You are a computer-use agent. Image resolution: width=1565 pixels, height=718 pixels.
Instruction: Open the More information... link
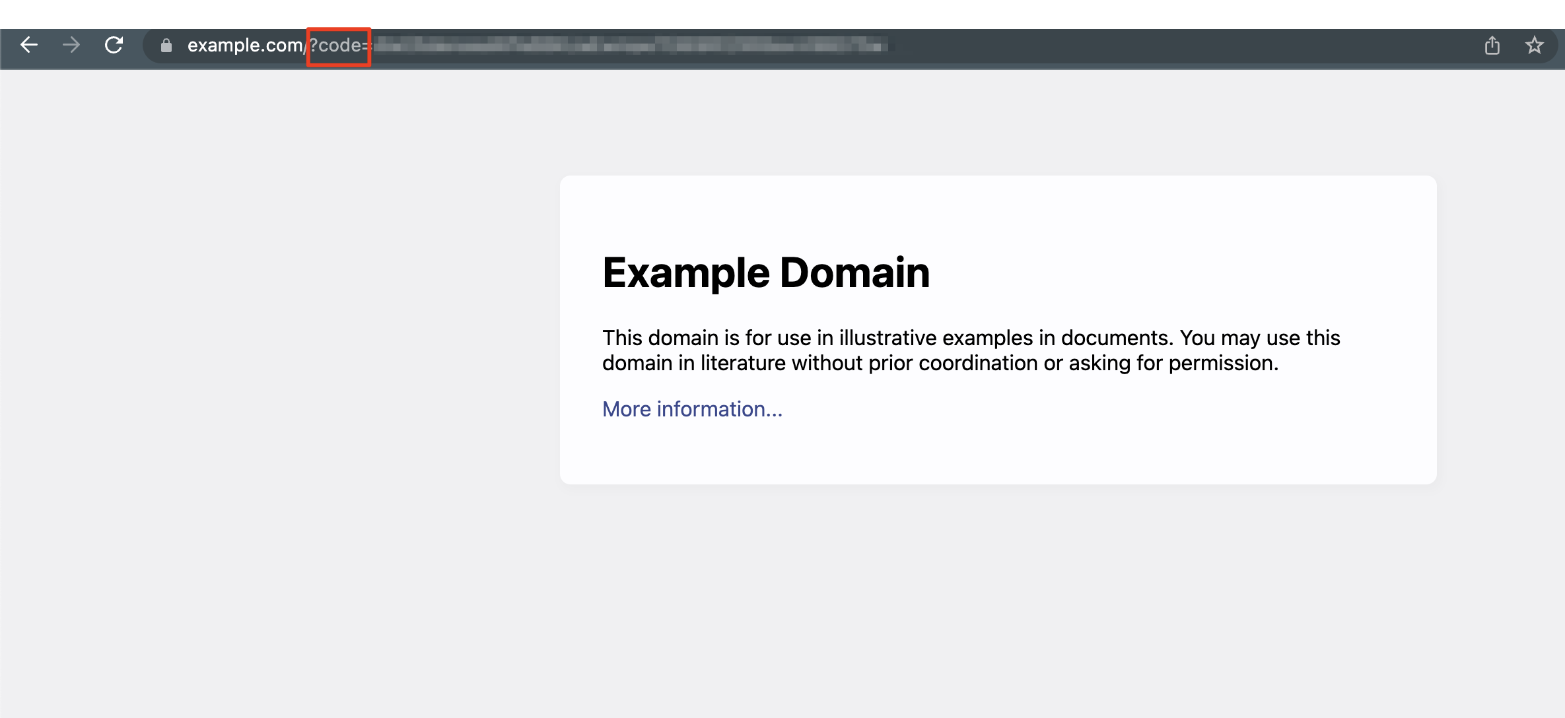pyautogui.click(x=691, y=409)
